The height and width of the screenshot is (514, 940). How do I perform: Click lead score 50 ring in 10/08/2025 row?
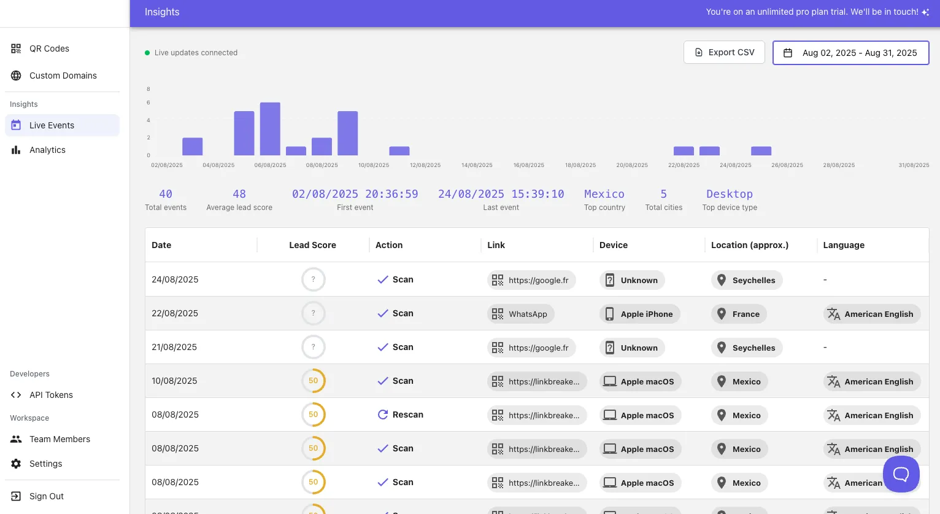click(313, 381)
